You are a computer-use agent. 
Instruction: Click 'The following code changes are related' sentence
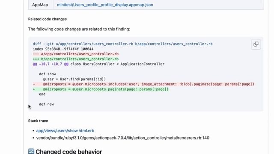[x=79, y=29]
